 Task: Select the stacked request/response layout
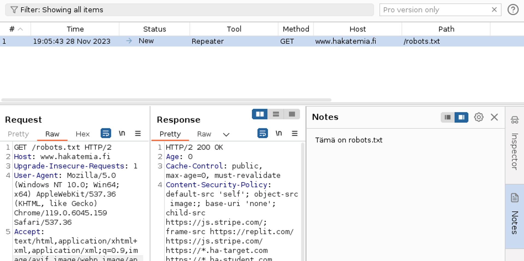click(x=276, y=114)
